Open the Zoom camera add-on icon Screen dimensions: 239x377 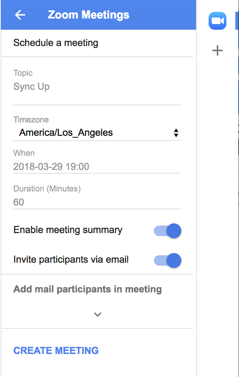(217, 21)
